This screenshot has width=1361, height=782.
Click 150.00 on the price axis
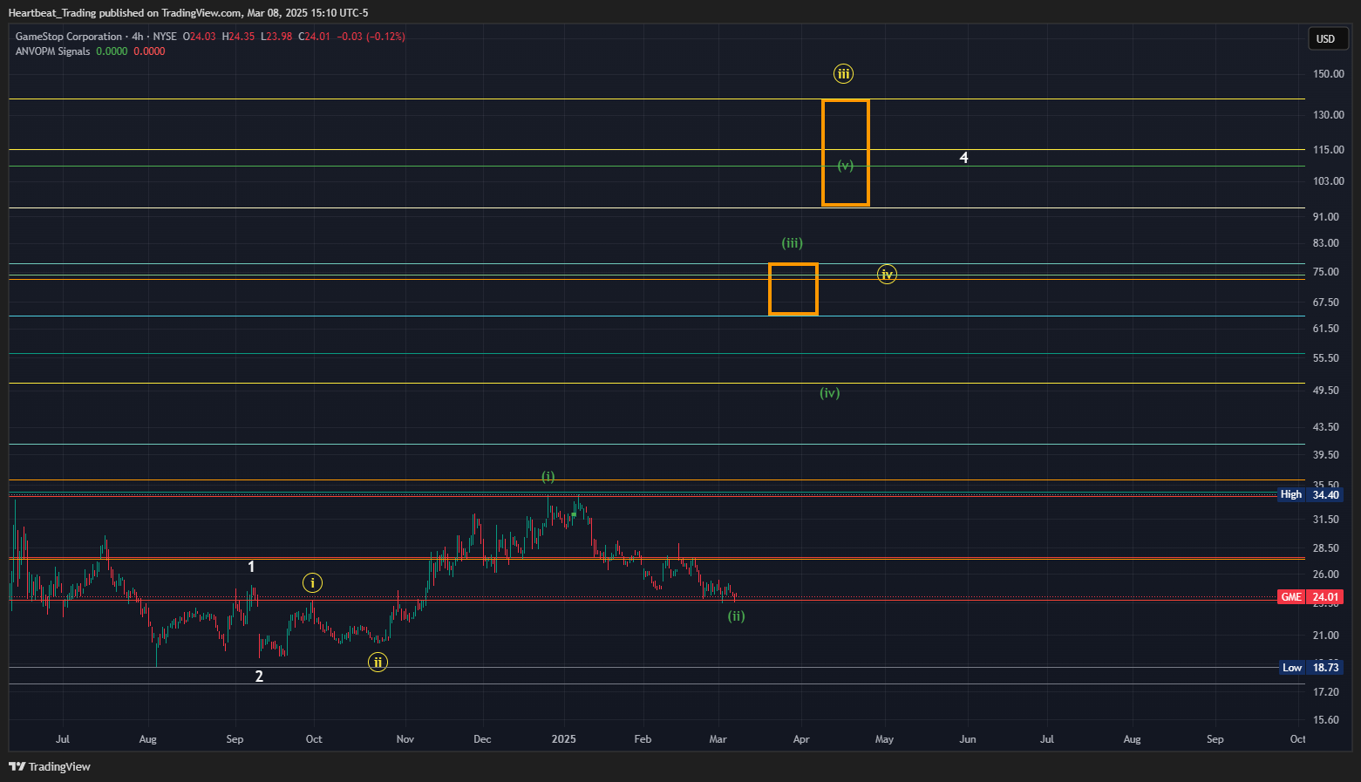pyautogui.click(x=1329, y=74)
